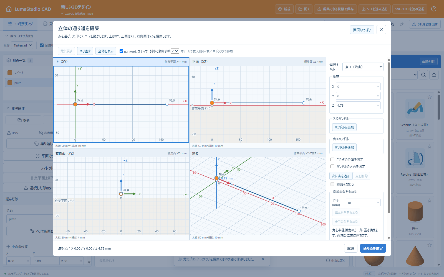Click the orange start point in the XY view
Screen dimensions: 444x277
coord(75,104)
